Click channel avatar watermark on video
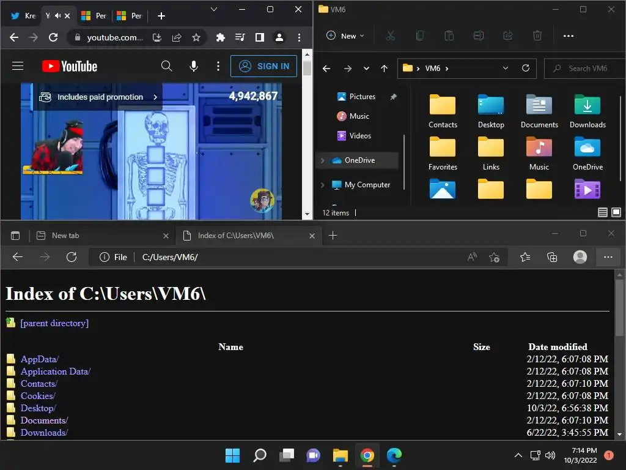This screenshot has height=470, width=626. click(262, 201)
